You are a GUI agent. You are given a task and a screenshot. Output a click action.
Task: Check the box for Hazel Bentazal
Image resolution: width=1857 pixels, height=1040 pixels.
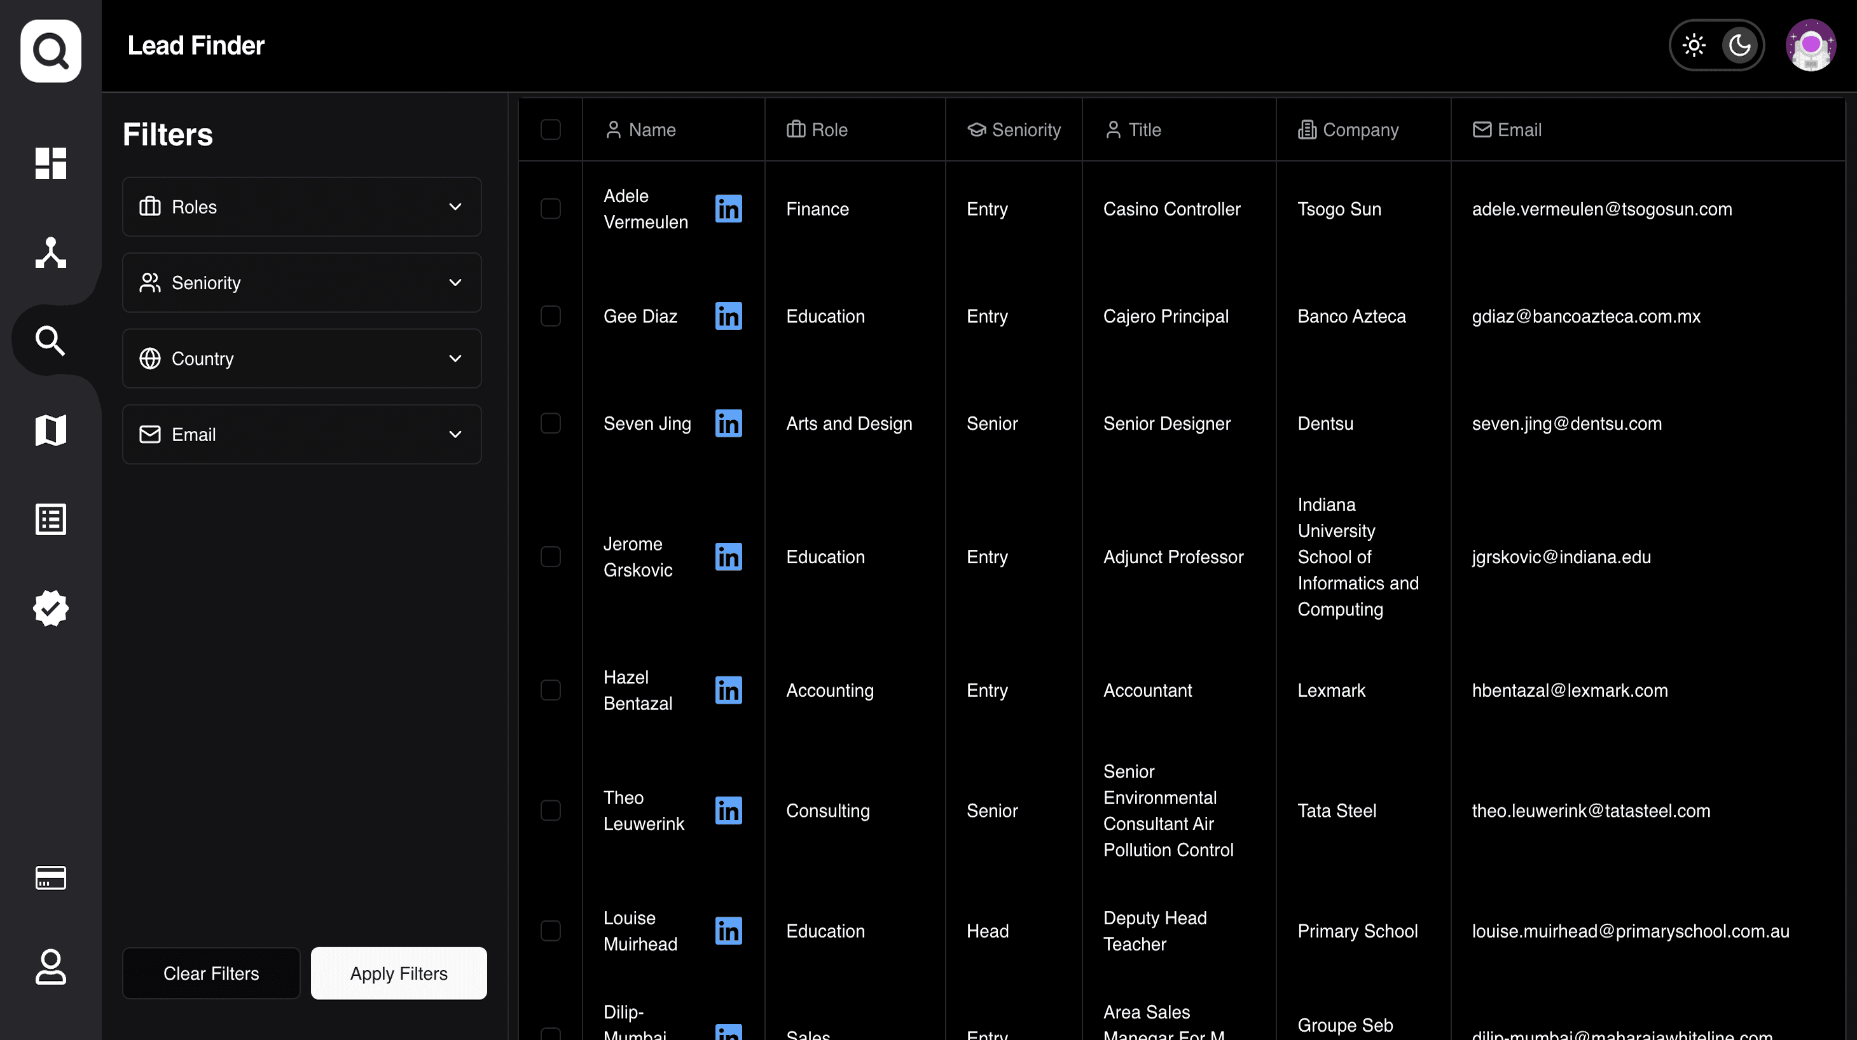coord(550,690)
